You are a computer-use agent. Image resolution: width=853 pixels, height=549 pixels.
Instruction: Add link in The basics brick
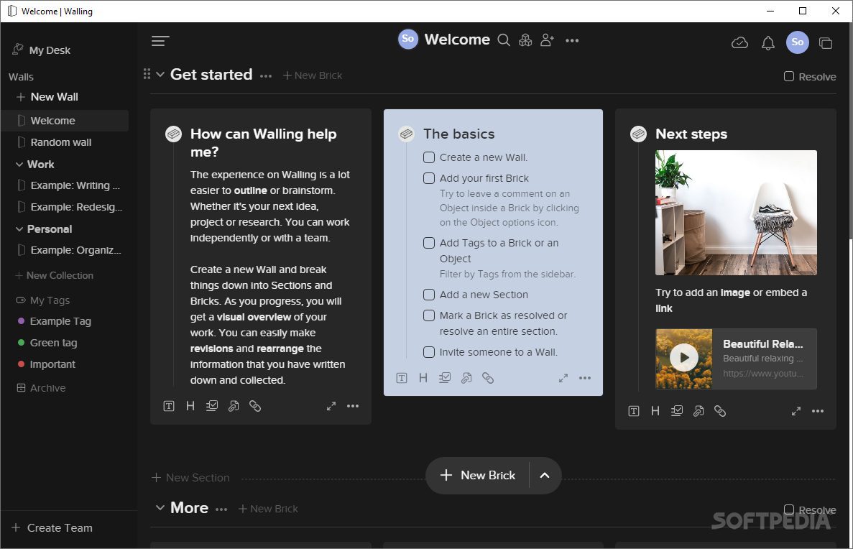point(487,377)
